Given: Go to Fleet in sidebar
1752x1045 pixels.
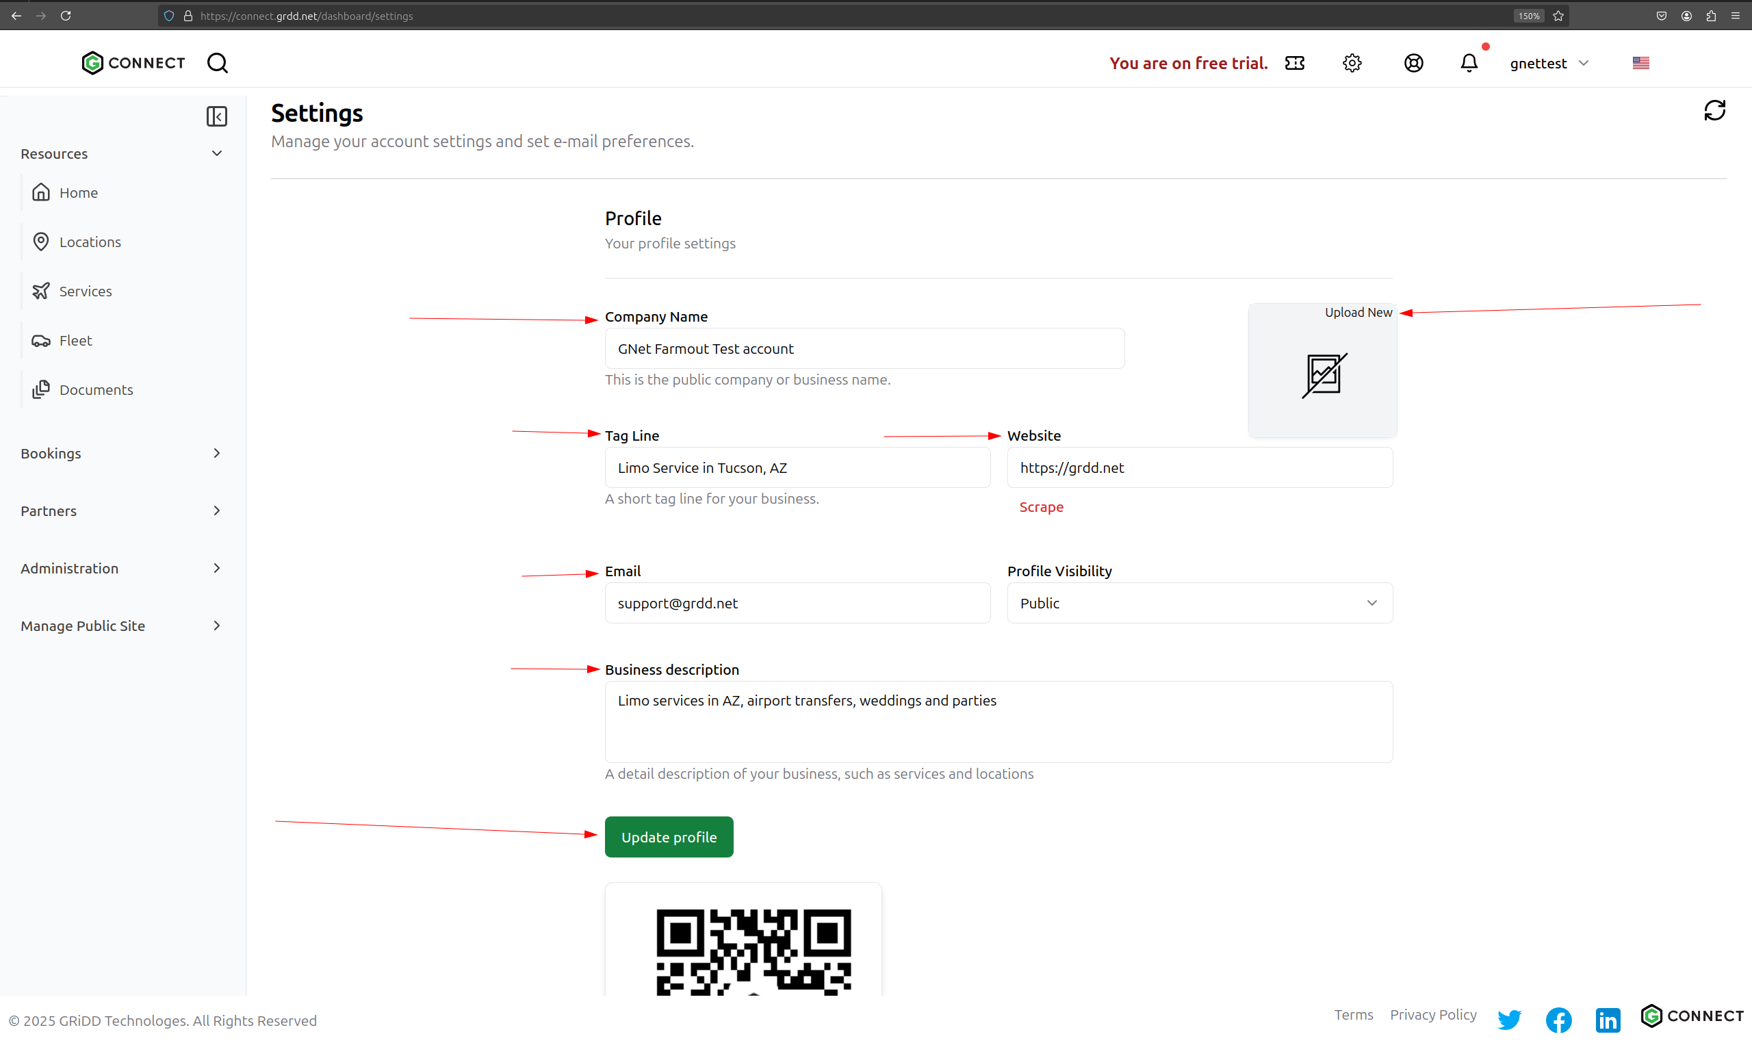Looking at the screenshot, I should (x=75, y=341).
